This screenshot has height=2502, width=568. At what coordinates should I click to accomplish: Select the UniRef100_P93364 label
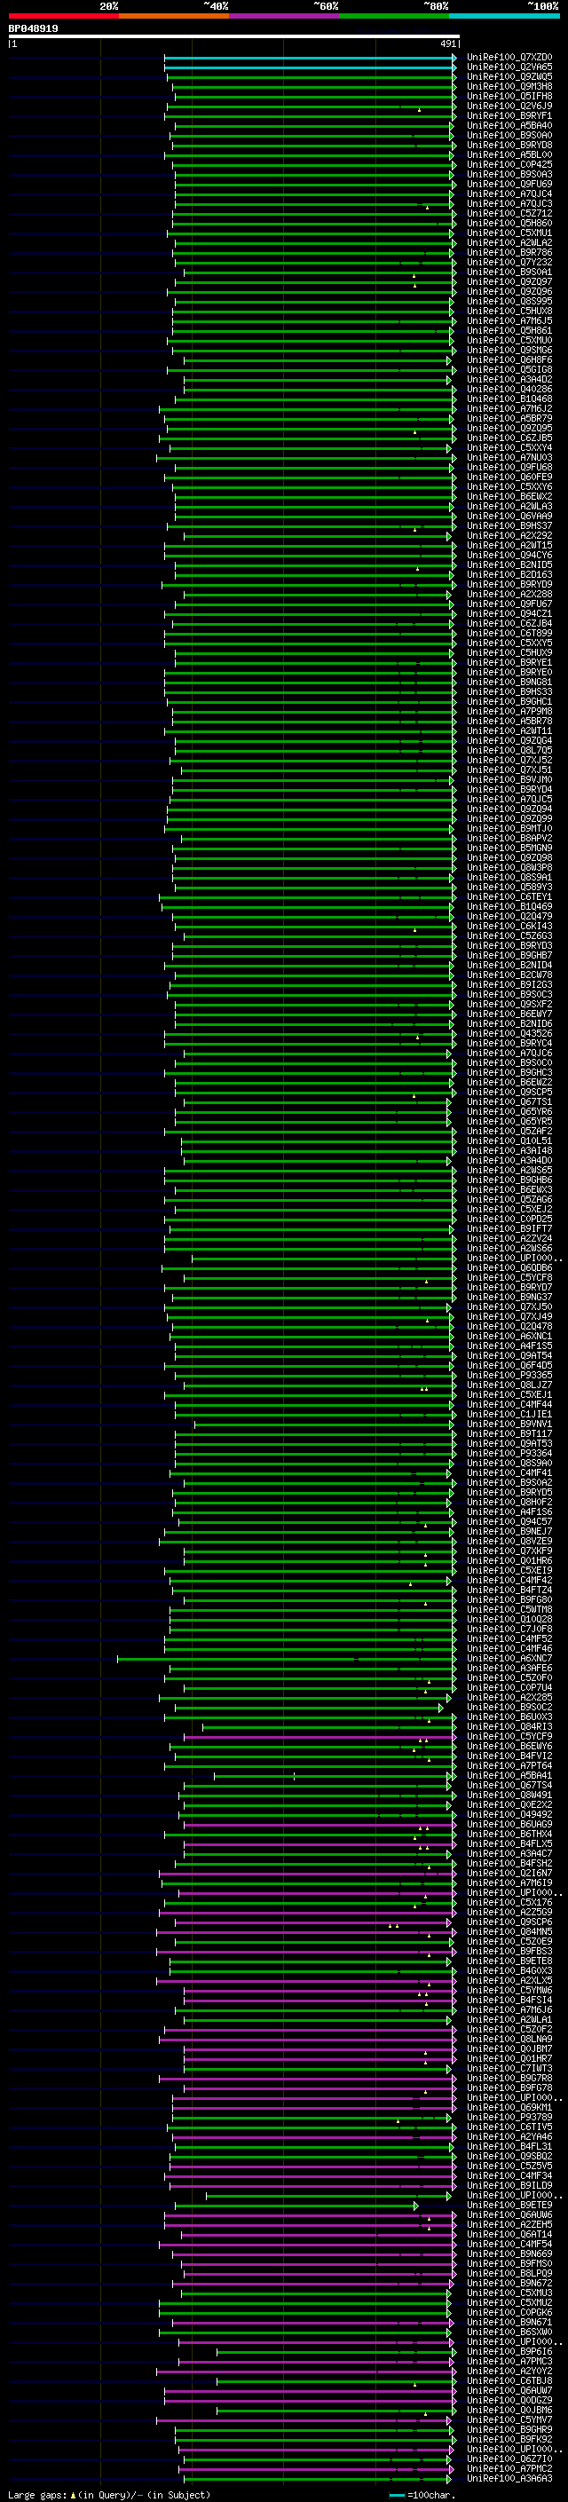point(509,1454)
